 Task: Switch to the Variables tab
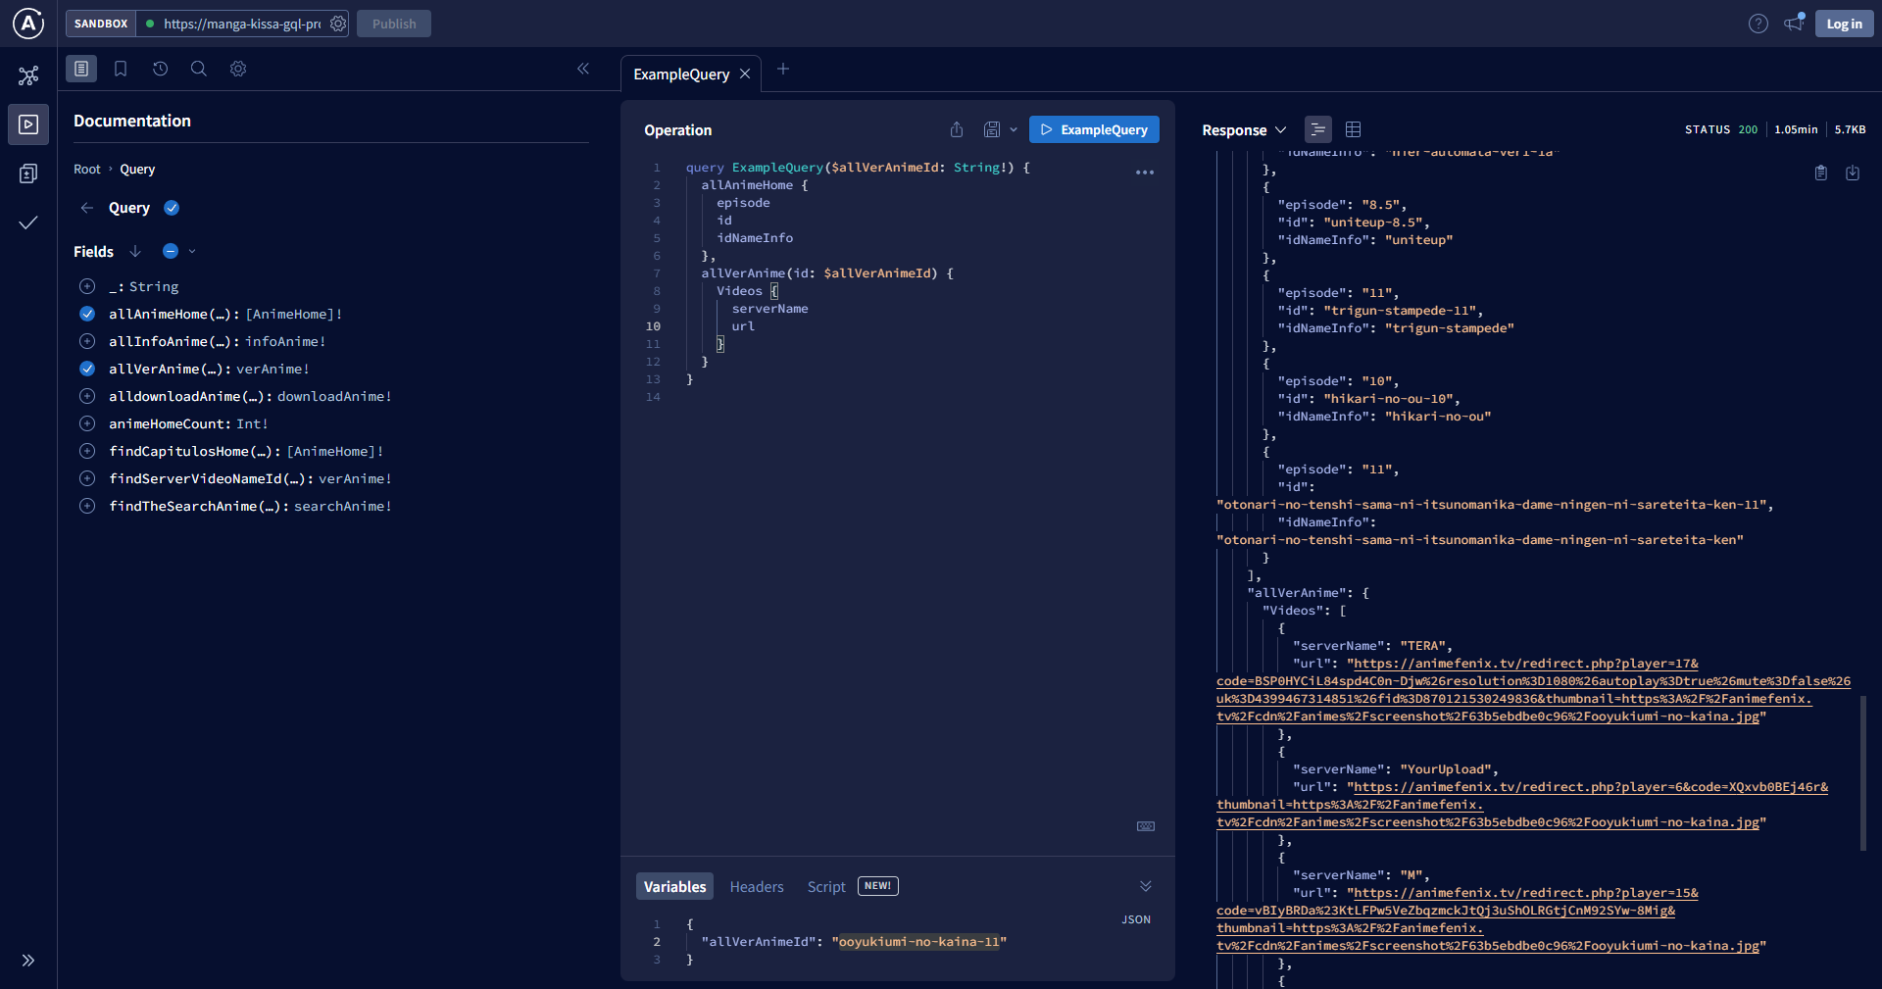(x=674, y=887)
